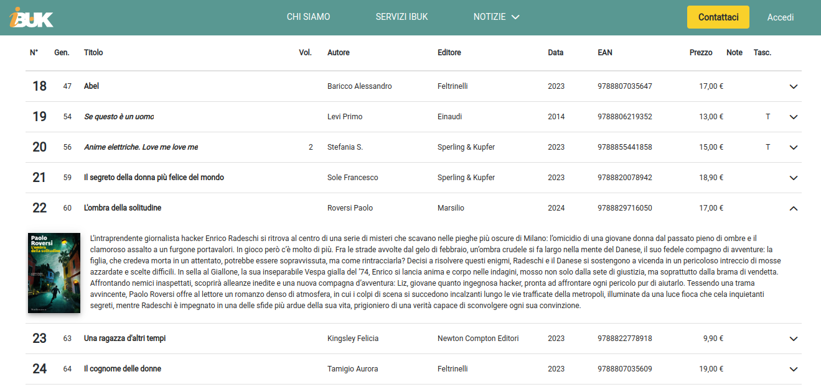Expand details for Abel row

793,86
